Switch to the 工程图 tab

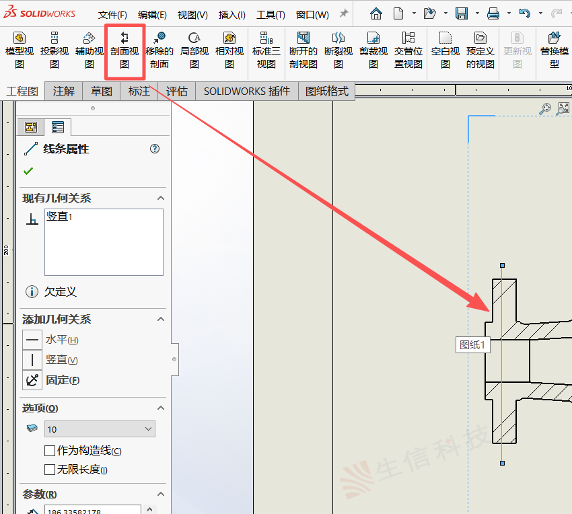[x=22, y=91]
